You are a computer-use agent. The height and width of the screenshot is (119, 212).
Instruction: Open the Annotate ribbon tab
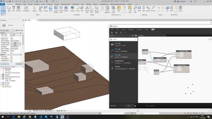(50, 4)
